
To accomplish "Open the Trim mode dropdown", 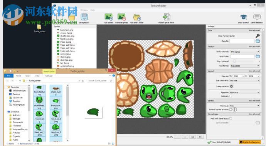I will pos(245,106).
